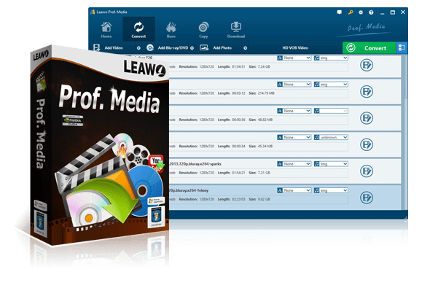Expand the Add Video dropdown arrow
This screenshot has width=422, height=288.
(138, 48)
